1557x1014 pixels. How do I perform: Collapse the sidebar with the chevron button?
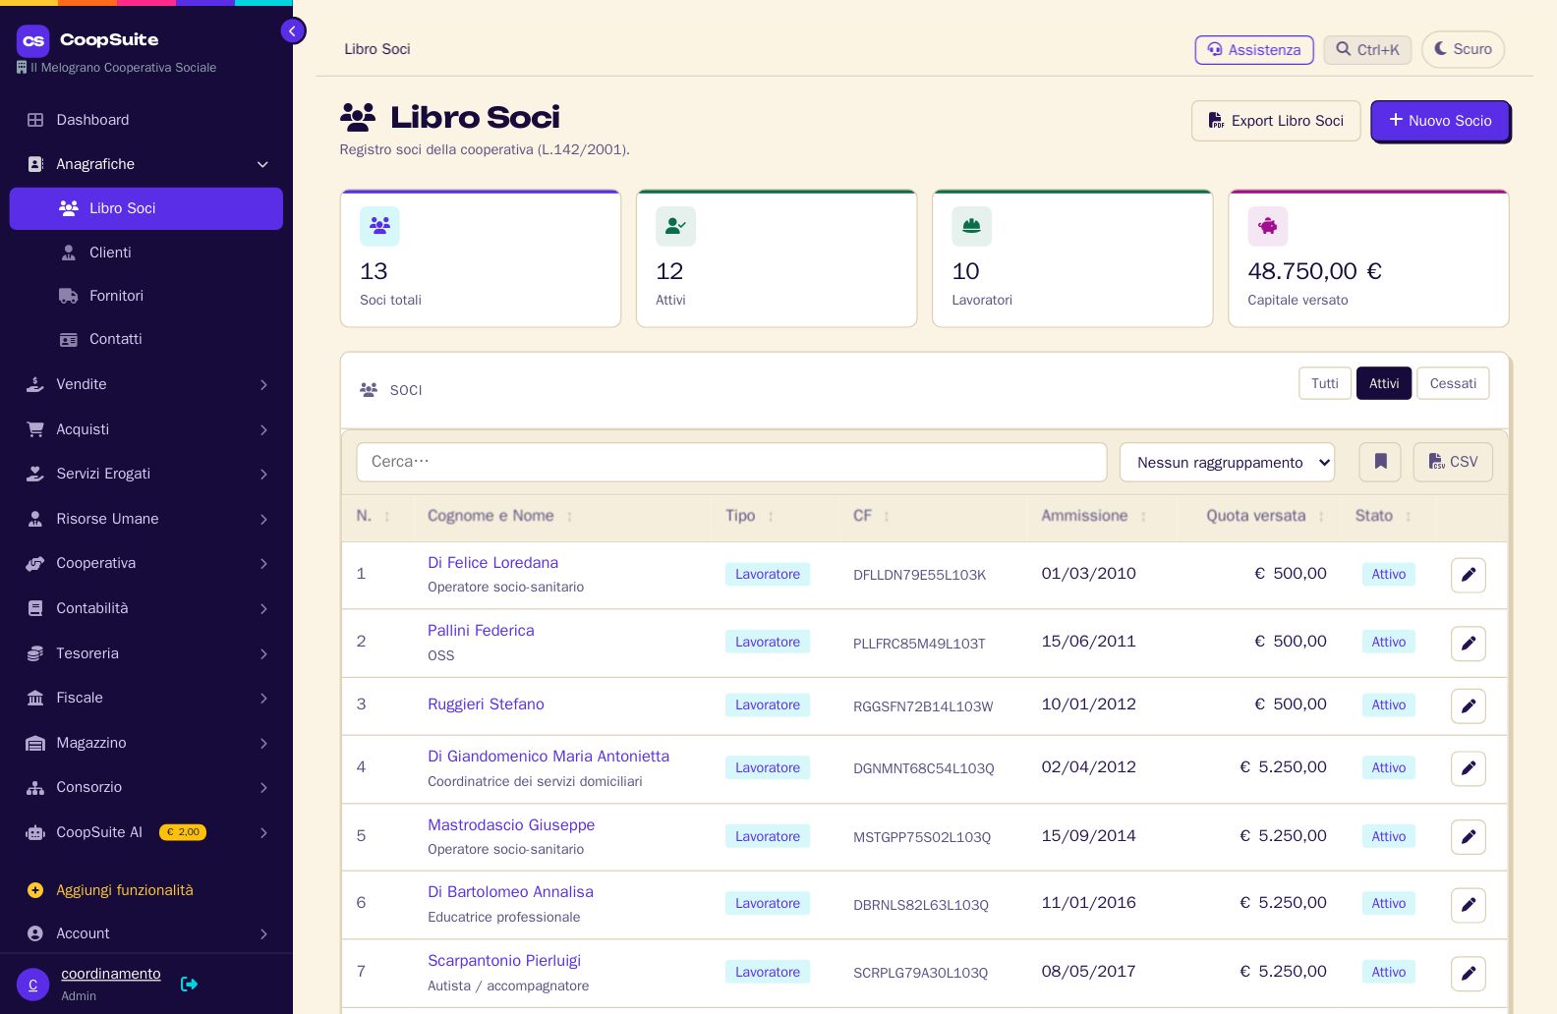click(293, 31)
